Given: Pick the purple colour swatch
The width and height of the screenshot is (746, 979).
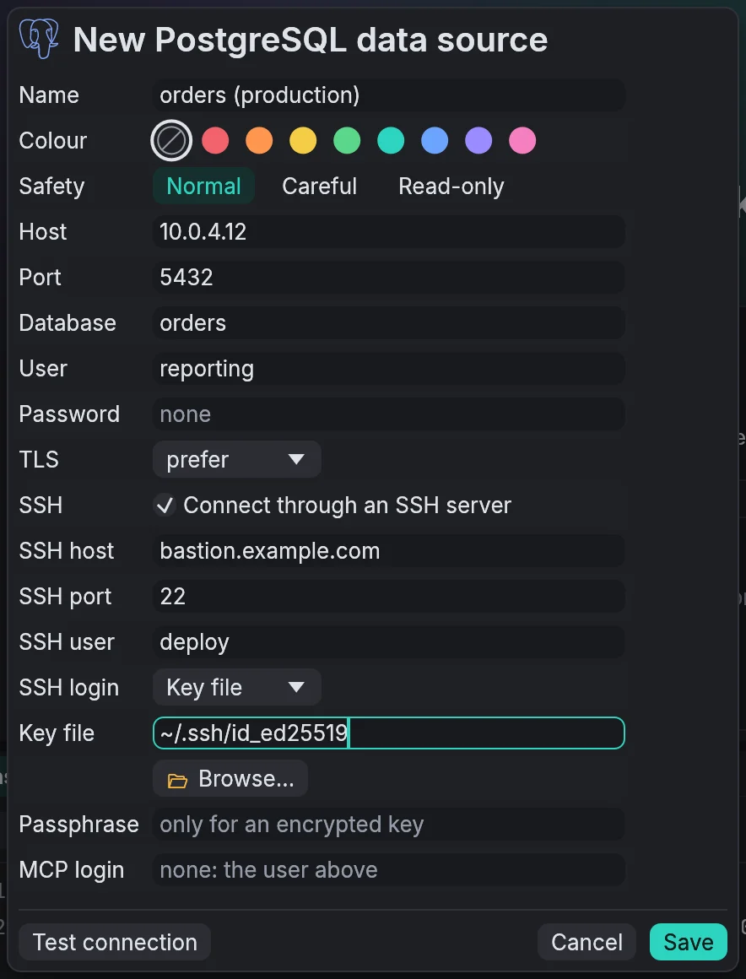Looking at the screenshot, I should coord(478,140).
